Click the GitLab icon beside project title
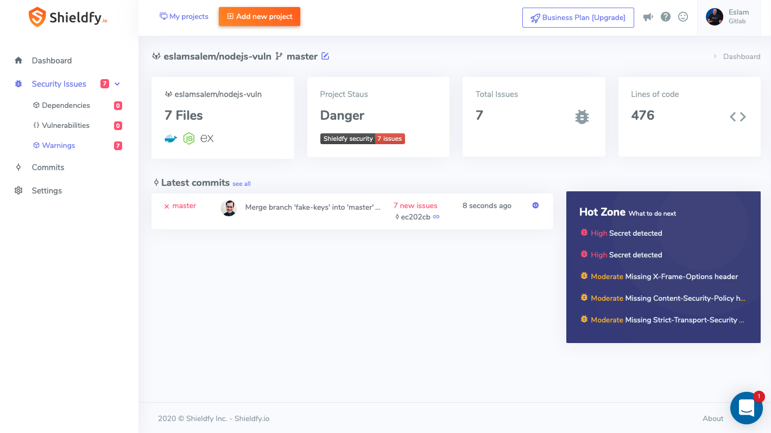This screenshot has height=433, width=771. [x=156, y=56]
